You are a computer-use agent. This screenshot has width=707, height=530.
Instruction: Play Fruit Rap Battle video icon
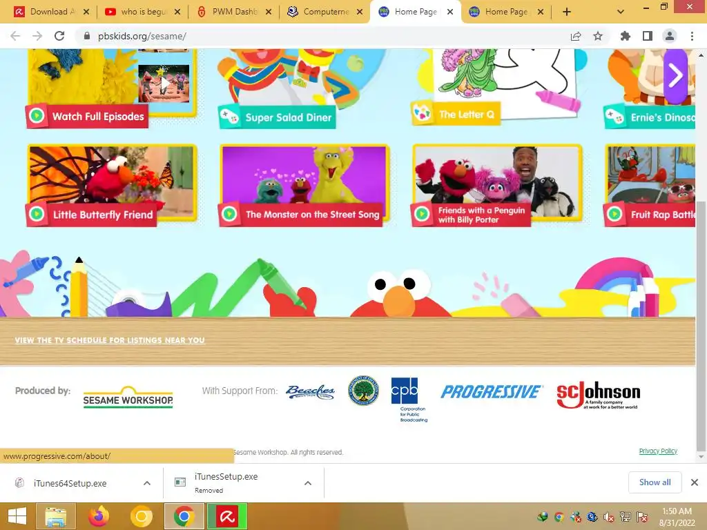coord(614,214)
